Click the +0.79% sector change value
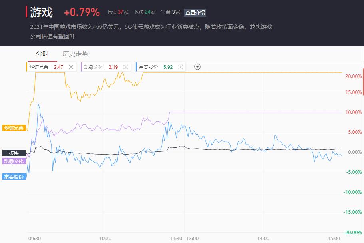This screenshot has width=364, height=243. point(82,12)
